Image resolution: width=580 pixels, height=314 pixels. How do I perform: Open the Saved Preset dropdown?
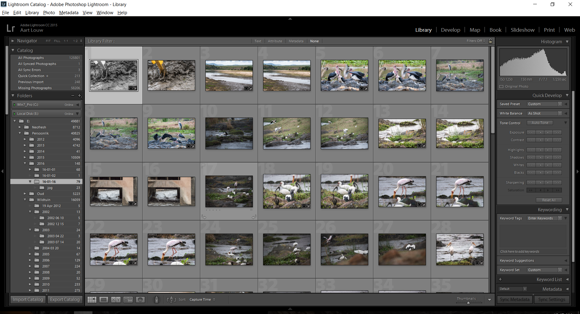(544, 104)
